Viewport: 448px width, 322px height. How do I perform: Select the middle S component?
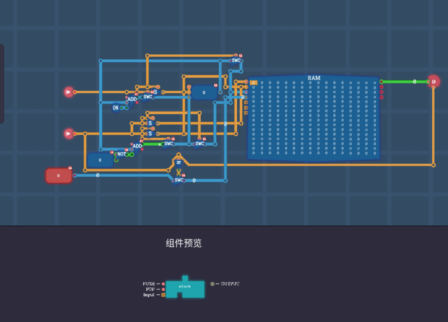click(150, 123)
